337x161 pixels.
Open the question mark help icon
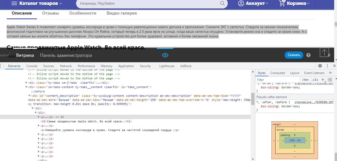tap(308, 55)
